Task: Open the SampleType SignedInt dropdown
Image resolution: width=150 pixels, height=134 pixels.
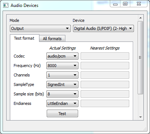Action: click(62, 84)
